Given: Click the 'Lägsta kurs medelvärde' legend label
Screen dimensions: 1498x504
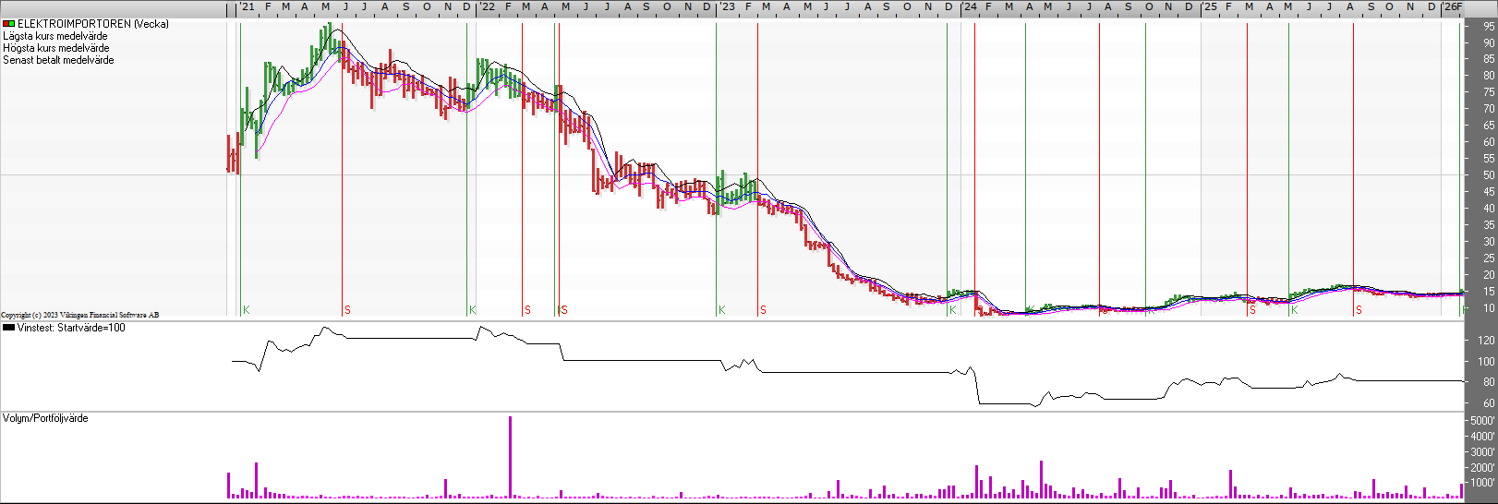Looking at the screenshot, I should (x=54, y=36).
